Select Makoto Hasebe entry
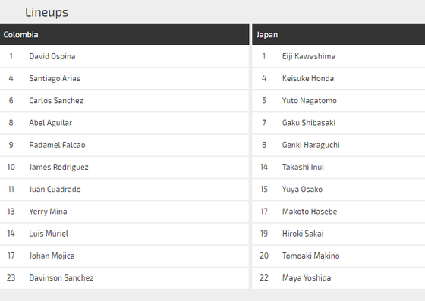This screenshot has width=425, height=301. 310,212
